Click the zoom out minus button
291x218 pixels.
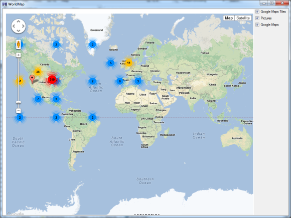point(19,111)
